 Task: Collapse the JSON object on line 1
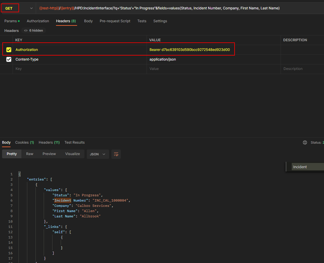[x=19, y=174]
